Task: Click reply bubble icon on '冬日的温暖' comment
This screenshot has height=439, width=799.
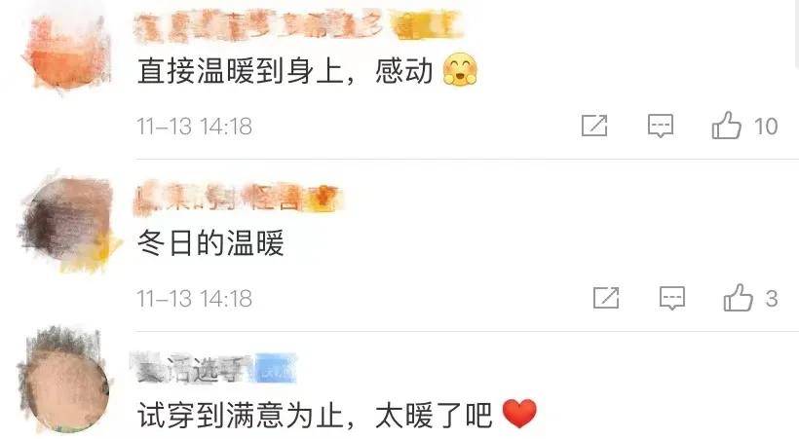Action: coord(672,298)
